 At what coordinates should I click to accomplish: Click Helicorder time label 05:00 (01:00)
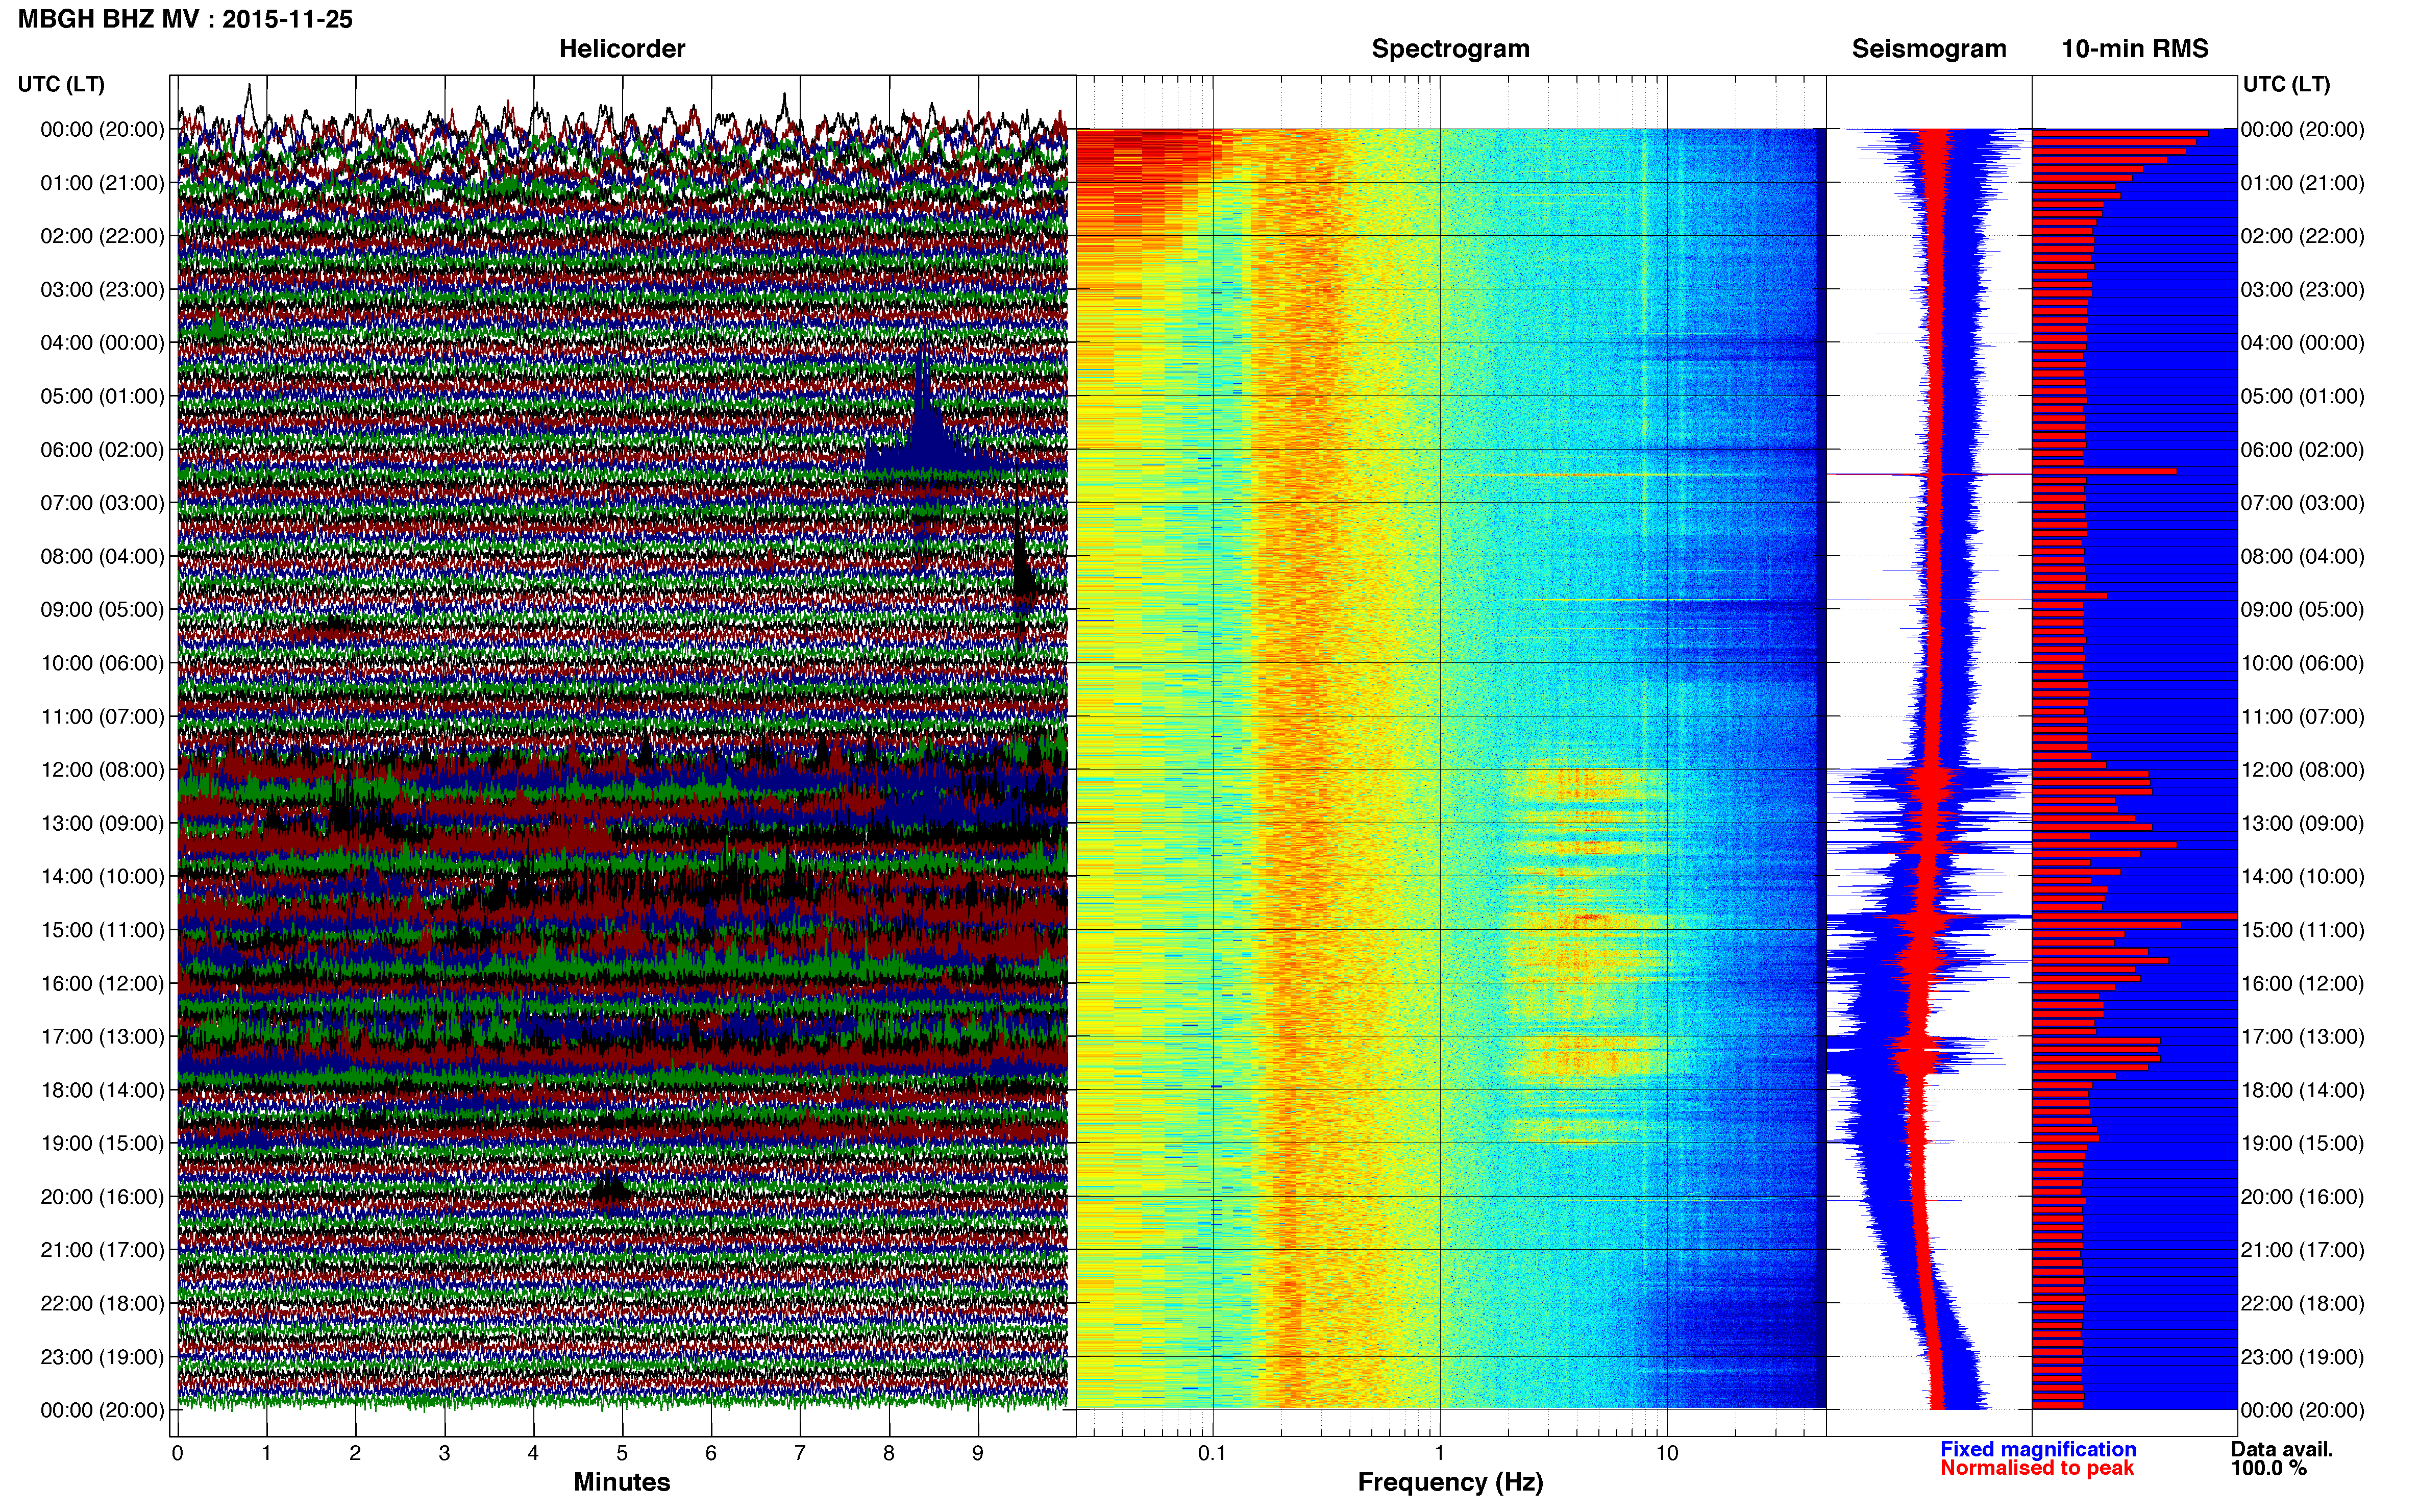pos(102,396)
